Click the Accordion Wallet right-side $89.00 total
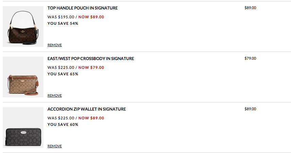Viewport: 291px width, 153px height. pyautogui.click(x=250, y=109)
